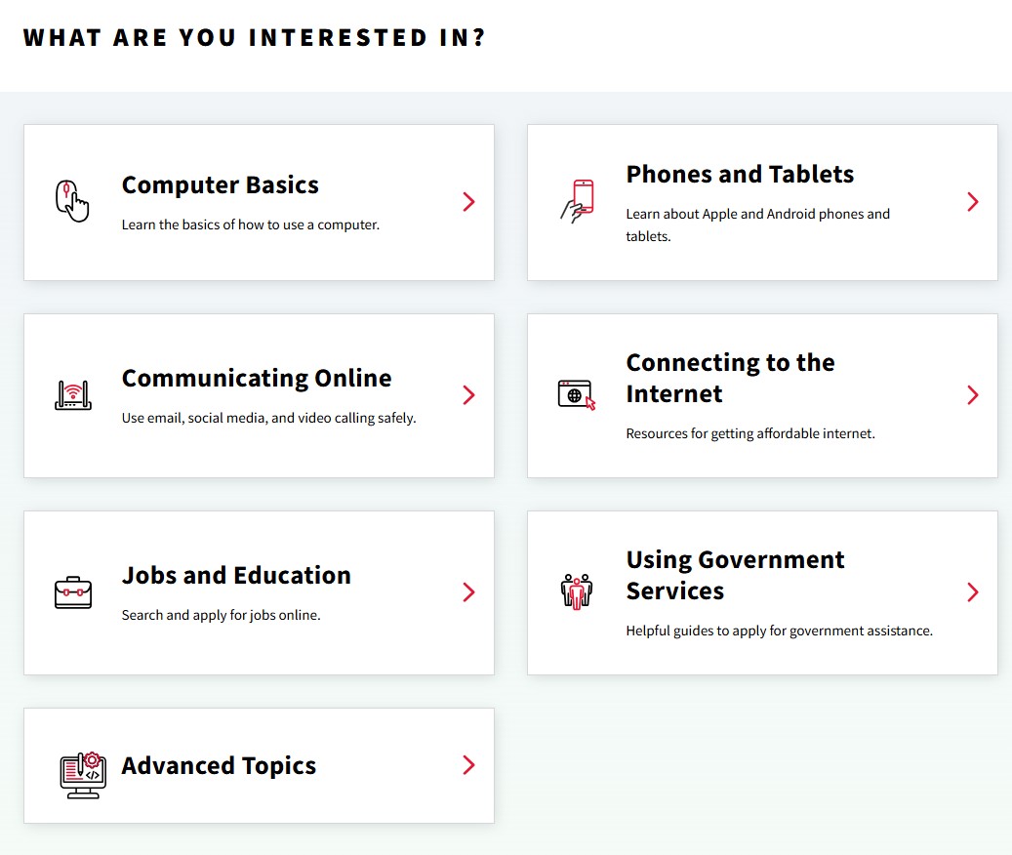Click the red arrow on Phones and Tablets
Image resolution: width=1012 pixels, height=855 pixels.
click(972, 201)
